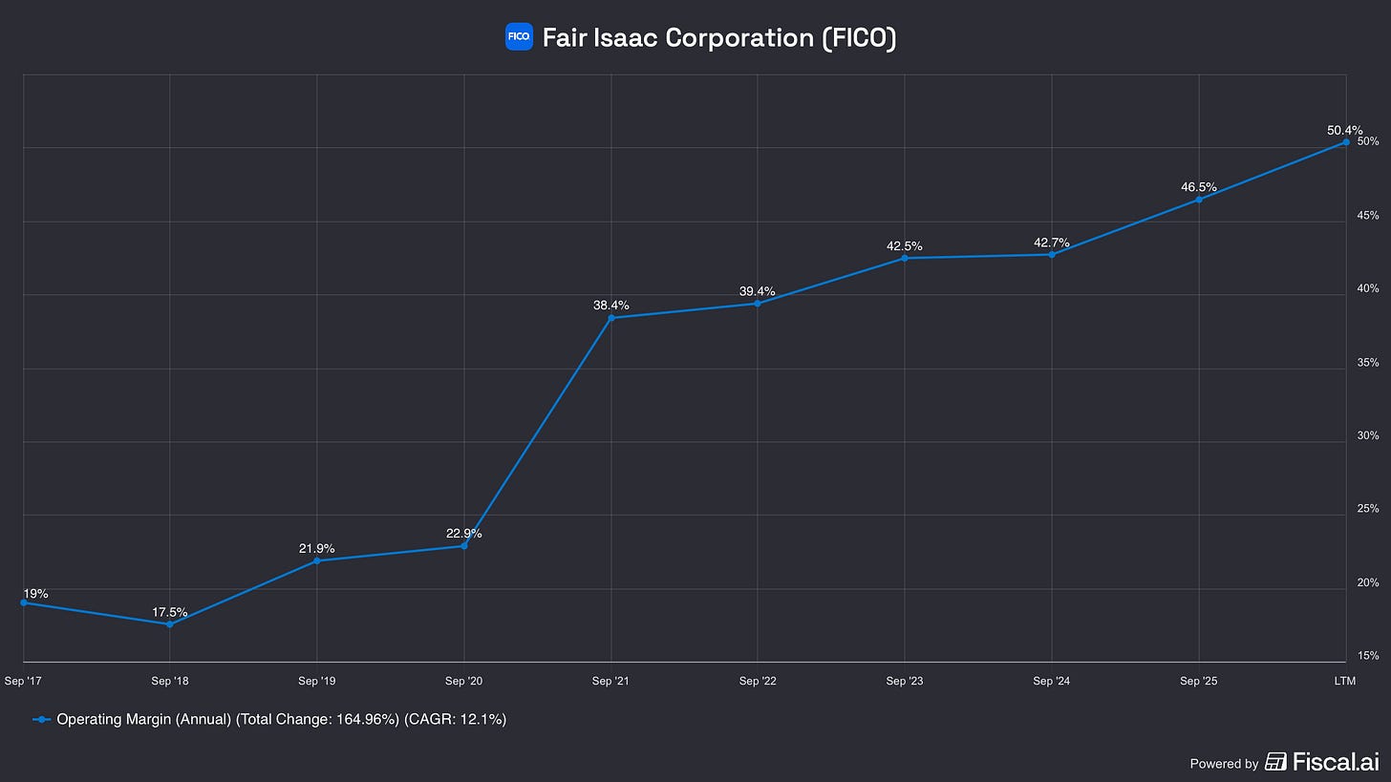
Task: Click the Sep '18 x-axis label
Action: pyautogui.click(x=170, y=681)
